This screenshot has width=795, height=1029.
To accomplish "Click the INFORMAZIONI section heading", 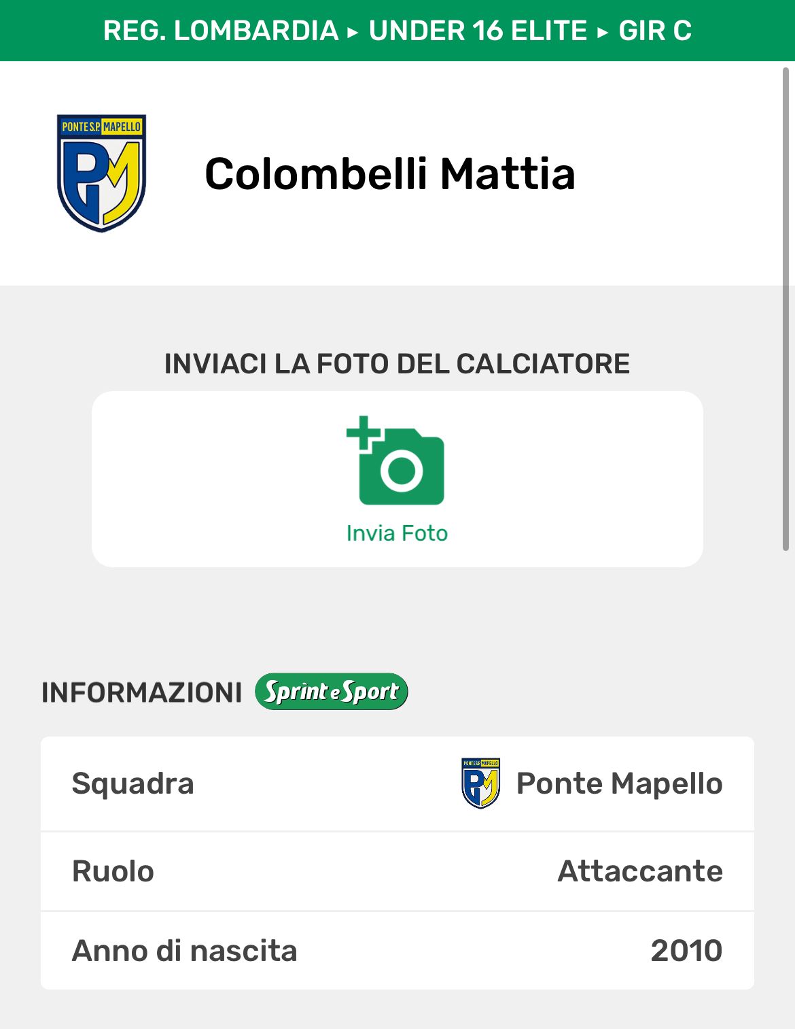I will tap(141, 692).
